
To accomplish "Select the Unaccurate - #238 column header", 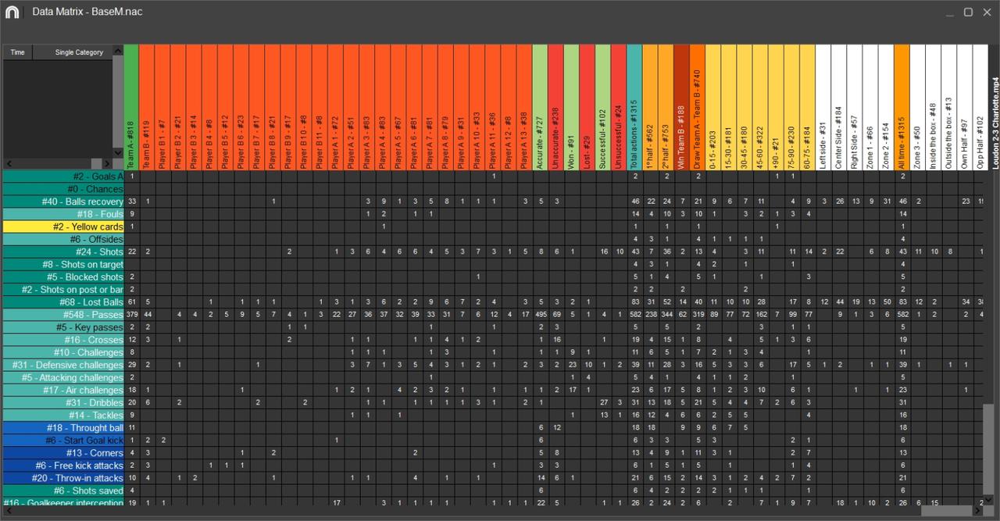I will click(555, 107).
